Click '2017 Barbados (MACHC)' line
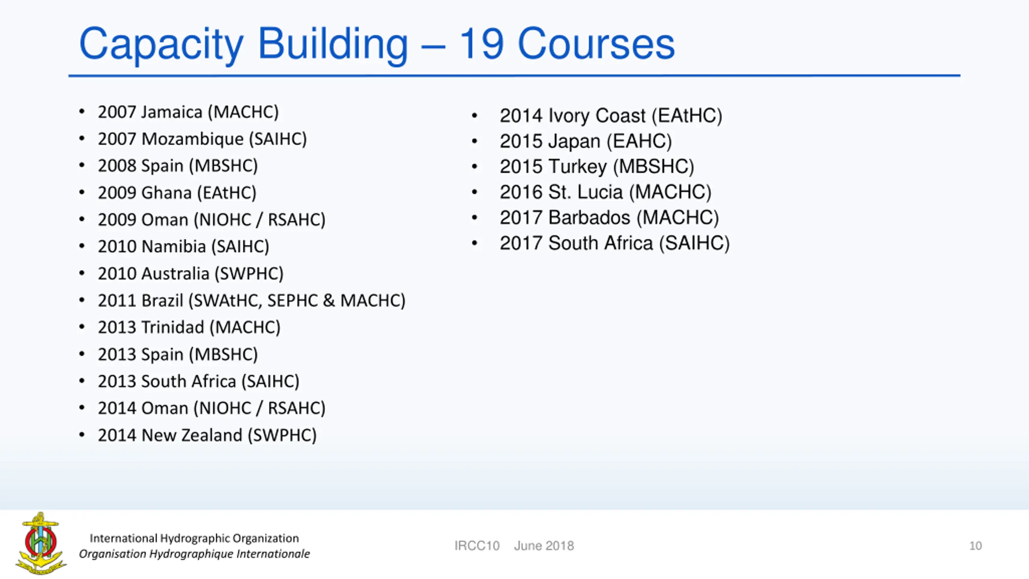This screenshot has height=579, width=1029. tap(609, 218)
